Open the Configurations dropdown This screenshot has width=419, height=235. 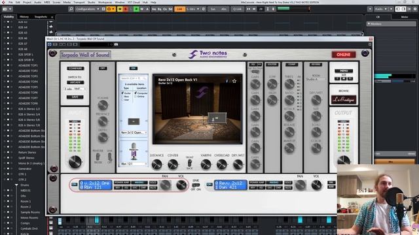click(x=87, y=9)
